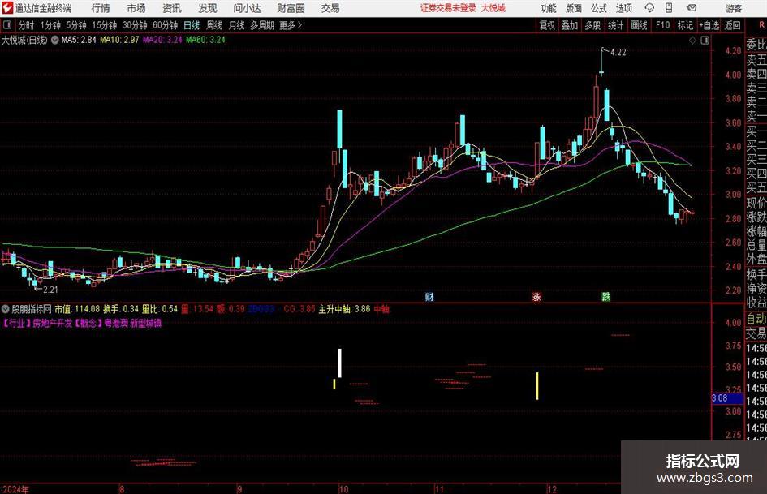Click the 财 marker on the chart
Viewport: 767px width, 494px height.
pyautogui.click(x=429, y=296)
